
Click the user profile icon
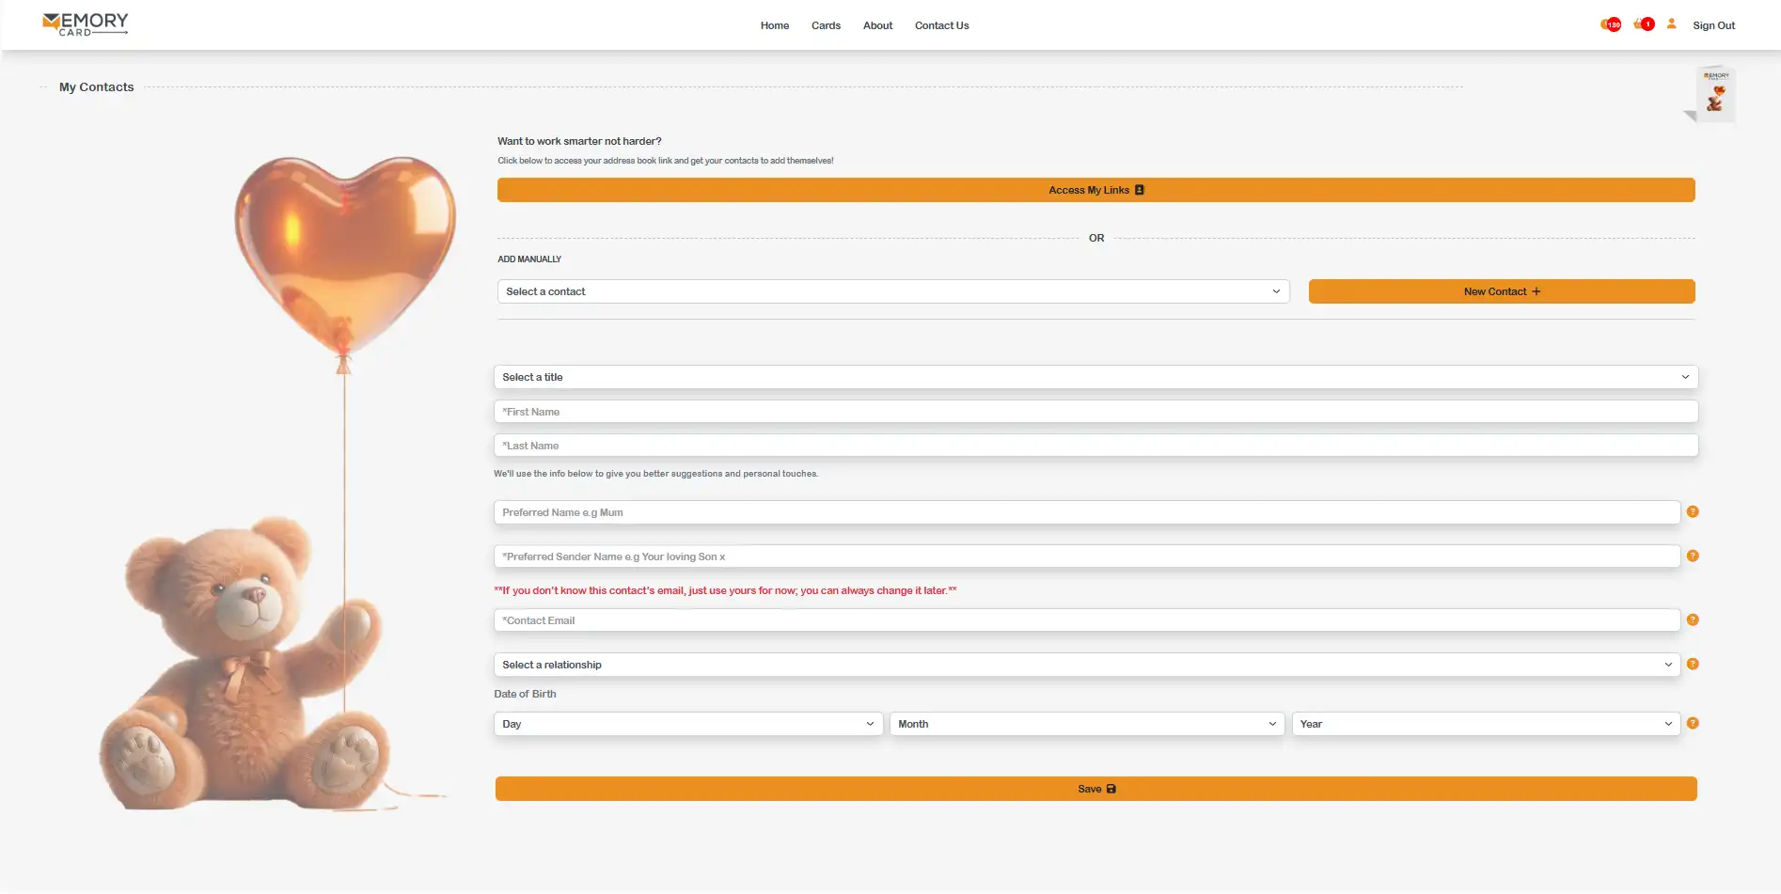click(1671, 24)
